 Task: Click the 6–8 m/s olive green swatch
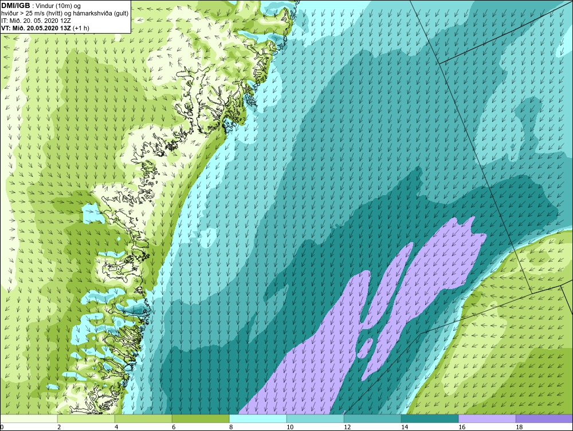(x=201, y=418)
